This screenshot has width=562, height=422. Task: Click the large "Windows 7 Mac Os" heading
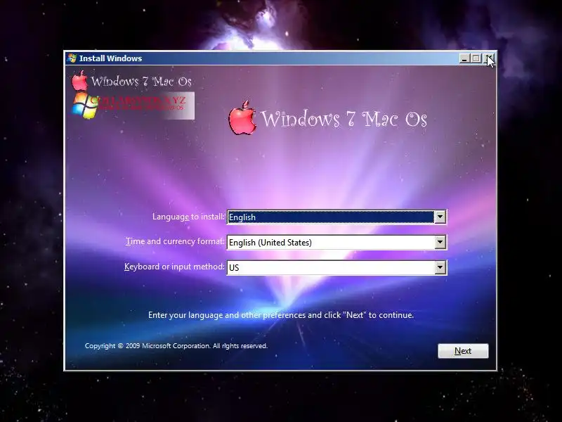point(344,119)
